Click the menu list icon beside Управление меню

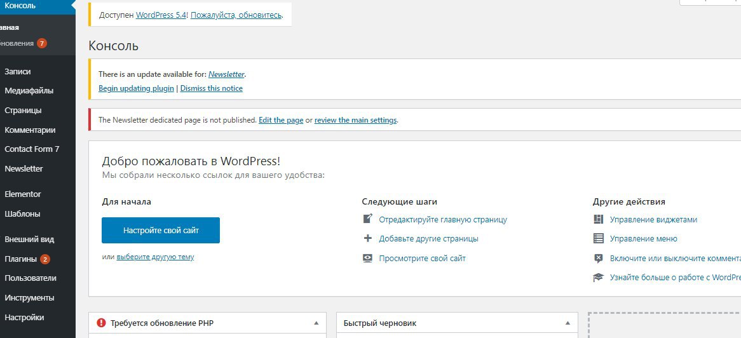[598, 239]
